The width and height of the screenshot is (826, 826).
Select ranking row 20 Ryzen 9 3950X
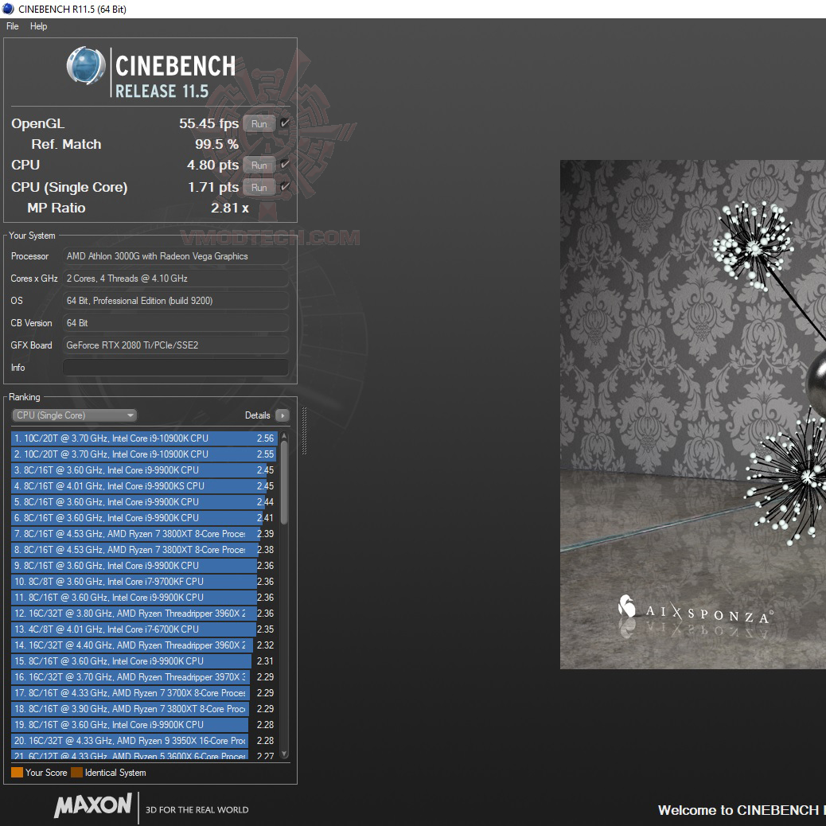coord(144,741)
